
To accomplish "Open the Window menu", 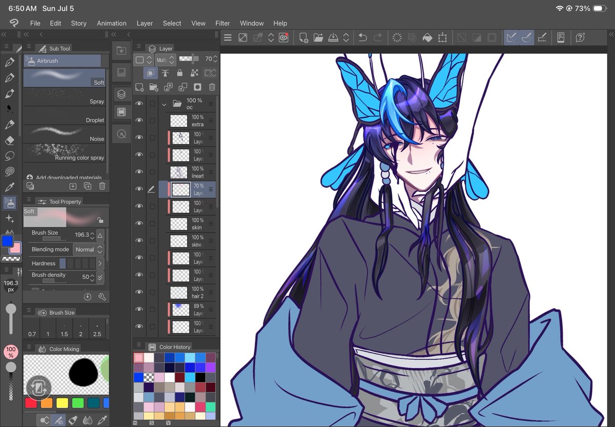I will click(252, 23).
